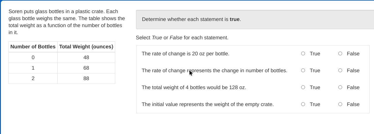Click the 'Determine whether each statement is true' banner
Image resolution: width=374 pixels, height=134 pixels.
click(x=192, y=19)
